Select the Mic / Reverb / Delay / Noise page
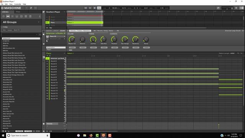This screenshot has height=138, width=245. [x=103, y=31]
